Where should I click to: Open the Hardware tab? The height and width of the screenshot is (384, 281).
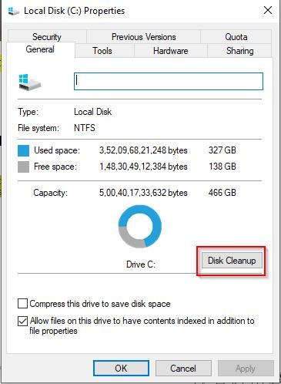[x=171, y=51]
